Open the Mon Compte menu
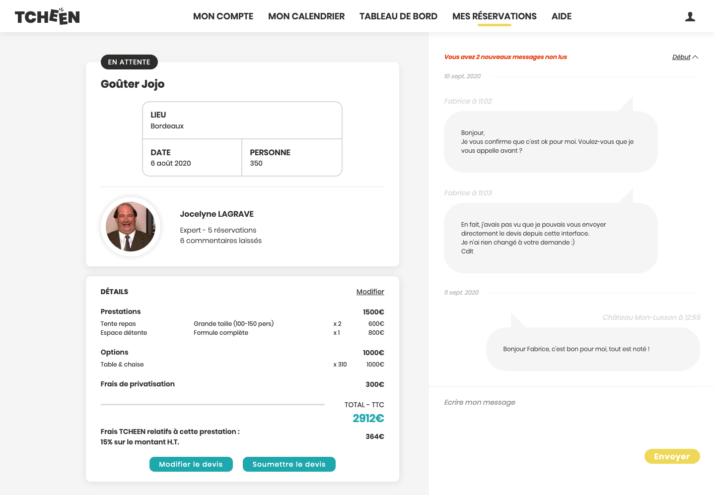This screenshot has width=715, height=495. [x=223, y=16]
